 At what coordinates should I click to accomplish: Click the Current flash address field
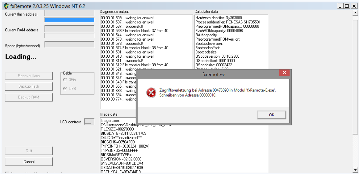coord(69,13)
